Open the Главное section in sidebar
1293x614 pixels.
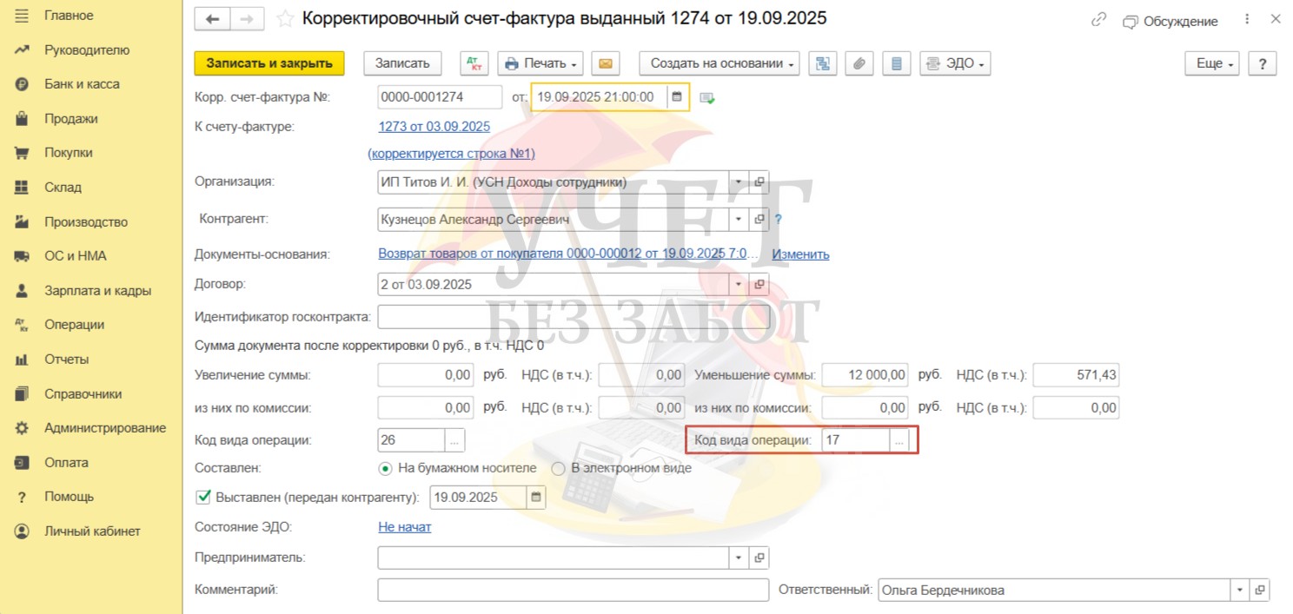point(69,16)
